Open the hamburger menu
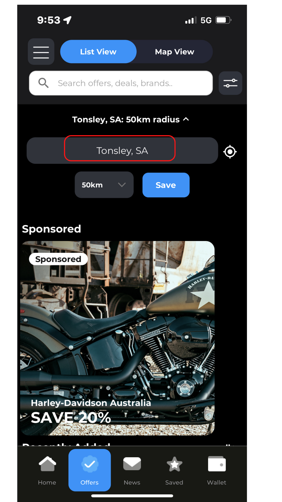Screen dimensions: 282x502 pos(41,52)
